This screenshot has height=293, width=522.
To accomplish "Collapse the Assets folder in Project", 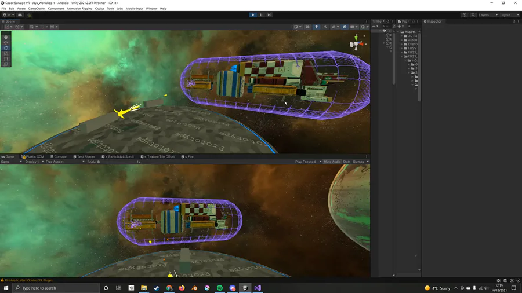I will pos(399,32).
